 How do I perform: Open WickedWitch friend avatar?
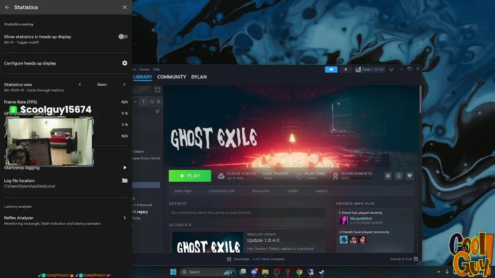click(343, 220)
